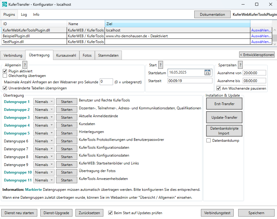This screenshot has width=277, height=219.
Task: Open schedule dropdown for Datengruppe 2
Action: [44, 110]
